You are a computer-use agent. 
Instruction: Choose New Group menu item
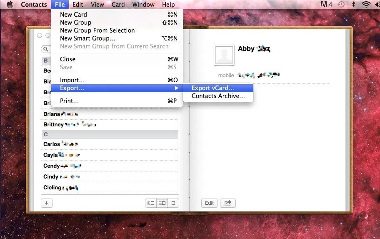(117, 23)
